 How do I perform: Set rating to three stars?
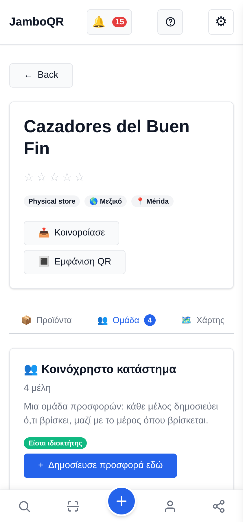pyautogui.click(x=54, y=177)
